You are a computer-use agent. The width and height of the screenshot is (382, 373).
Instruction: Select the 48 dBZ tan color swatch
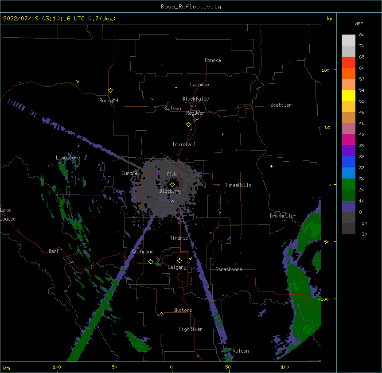tap(348, 117)
